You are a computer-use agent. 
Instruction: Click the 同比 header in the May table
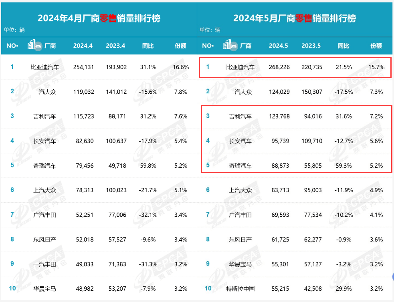coord(343,46)
